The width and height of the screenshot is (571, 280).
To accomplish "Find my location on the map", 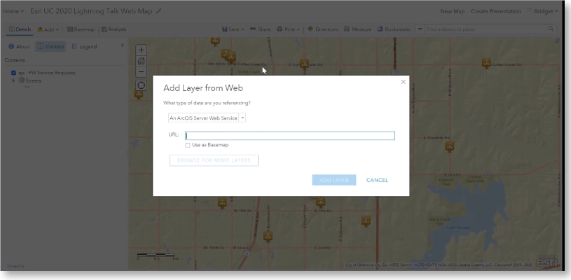I will [x=142, y=85].
